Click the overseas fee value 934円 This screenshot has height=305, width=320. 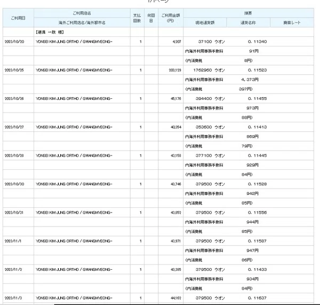click(x=252, y=279)
